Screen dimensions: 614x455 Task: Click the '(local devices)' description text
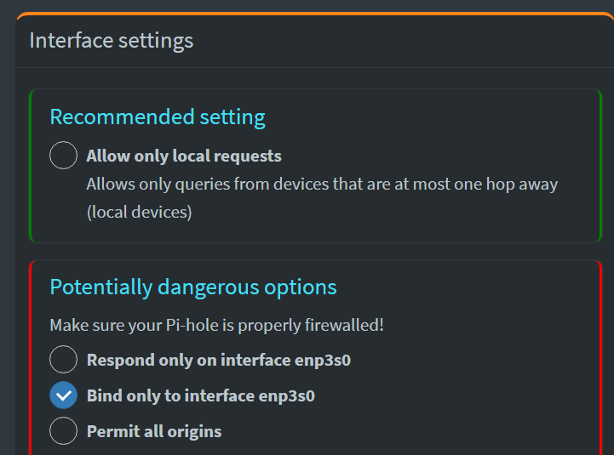[x=139, y=212]
